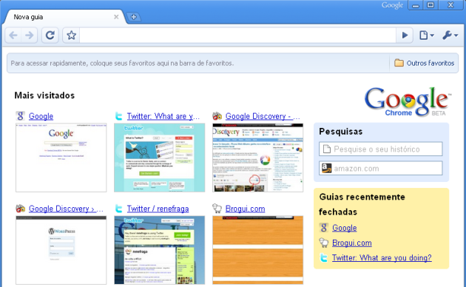
Task: Click the Google Discovery › favicon
Action: 21,209
